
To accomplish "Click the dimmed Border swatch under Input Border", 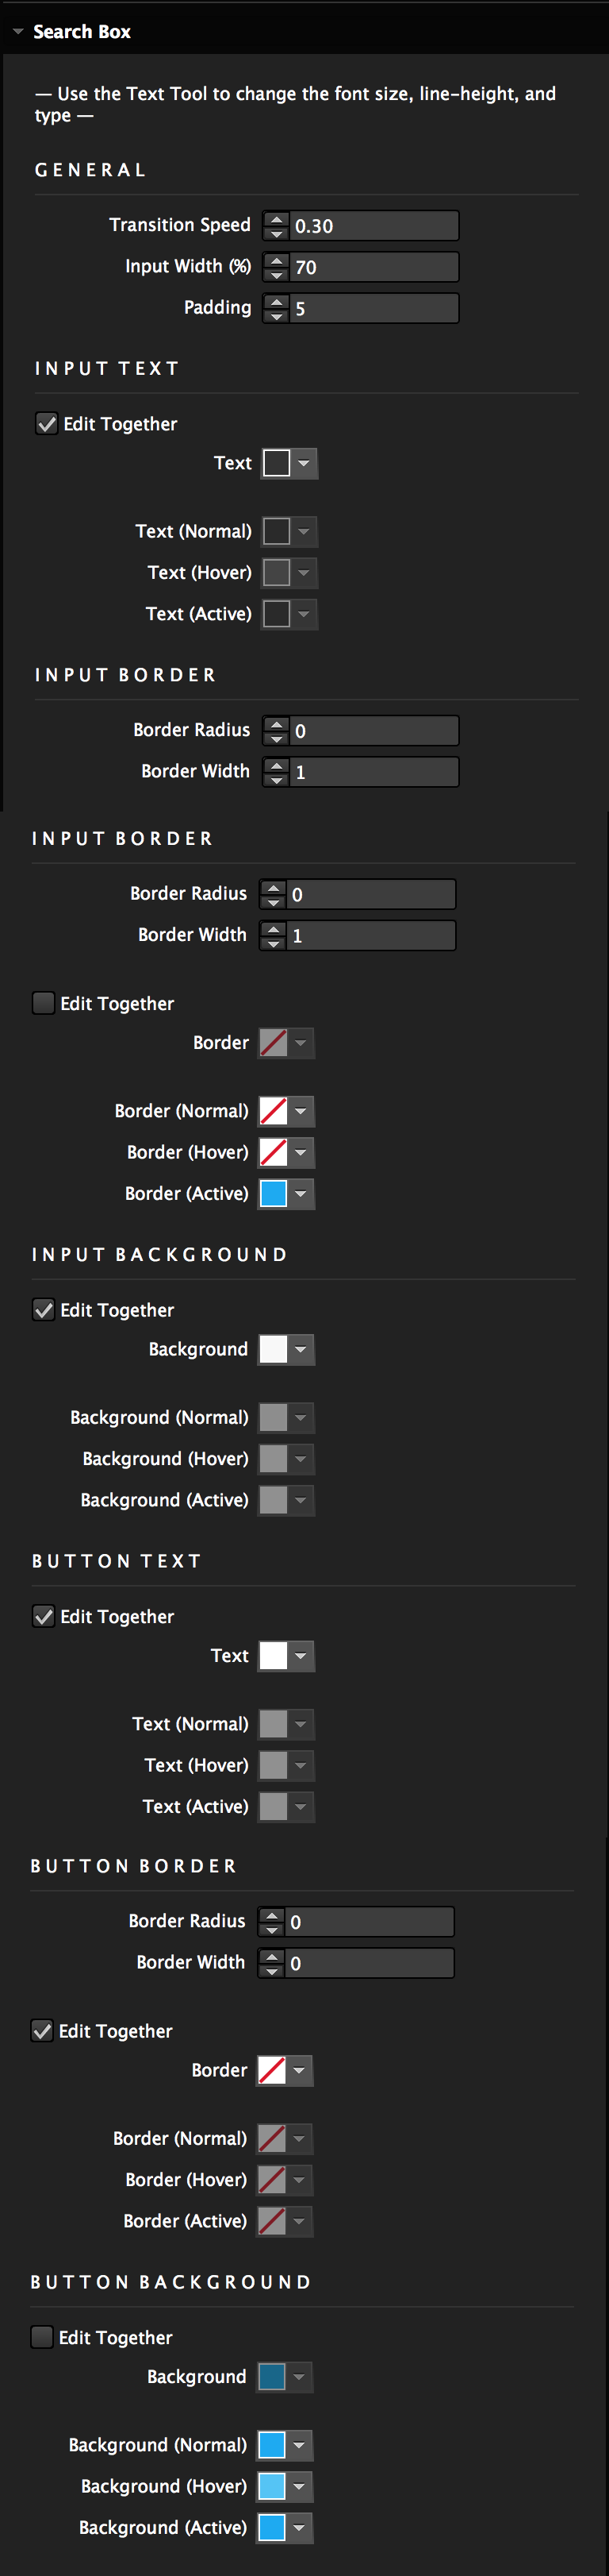I will pos(274,1043).
